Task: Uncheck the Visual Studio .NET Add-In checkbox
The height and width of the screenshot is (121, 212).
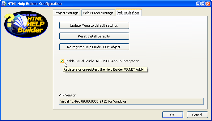Action: [62, 61]
